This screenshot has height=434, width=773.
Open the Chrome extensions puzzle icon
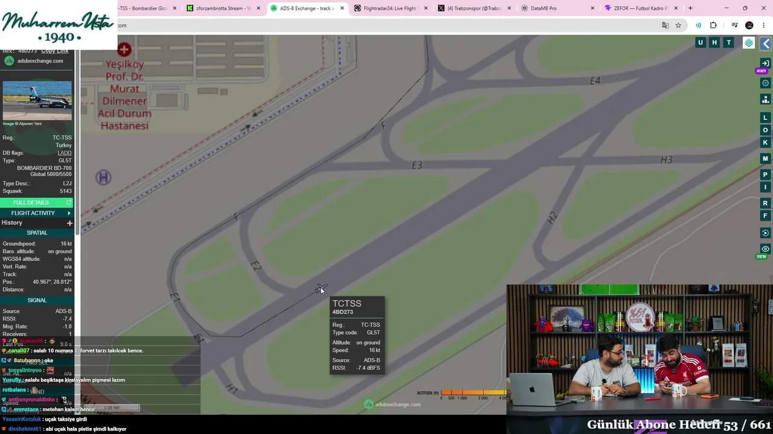coord(713,25)
